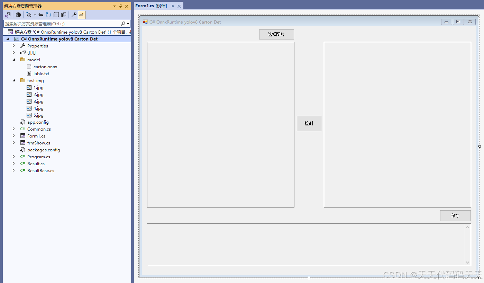
Task: Expand the Properties node
Action: pyautogui.click(x=14, y=46)
